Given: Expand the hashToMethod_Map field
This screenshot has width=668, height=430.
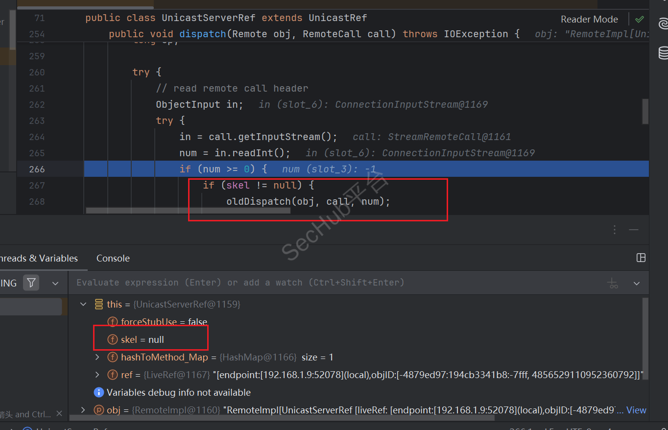Looking at the screenshot, I should [97, 358].
